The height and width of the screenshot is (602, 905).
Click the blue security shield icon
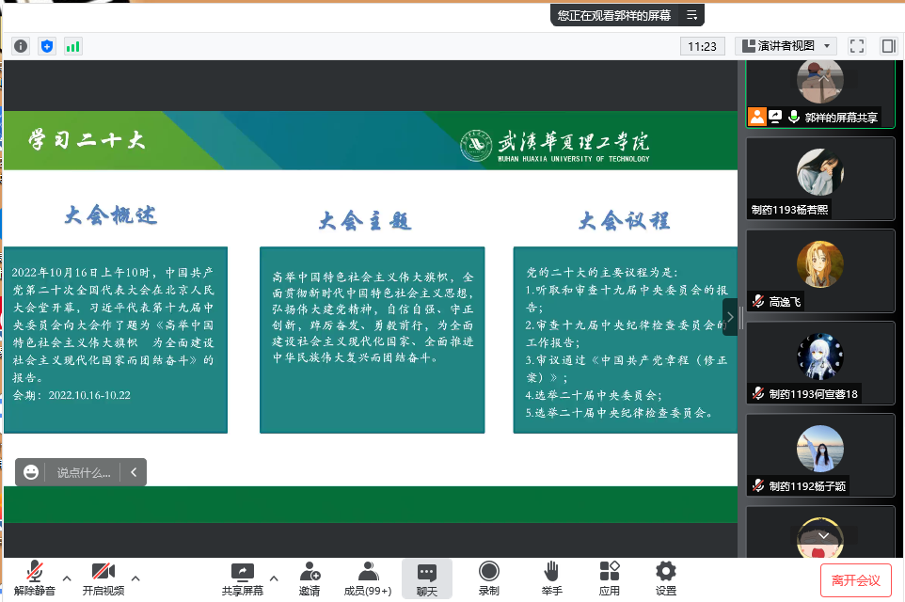[47, 45]
